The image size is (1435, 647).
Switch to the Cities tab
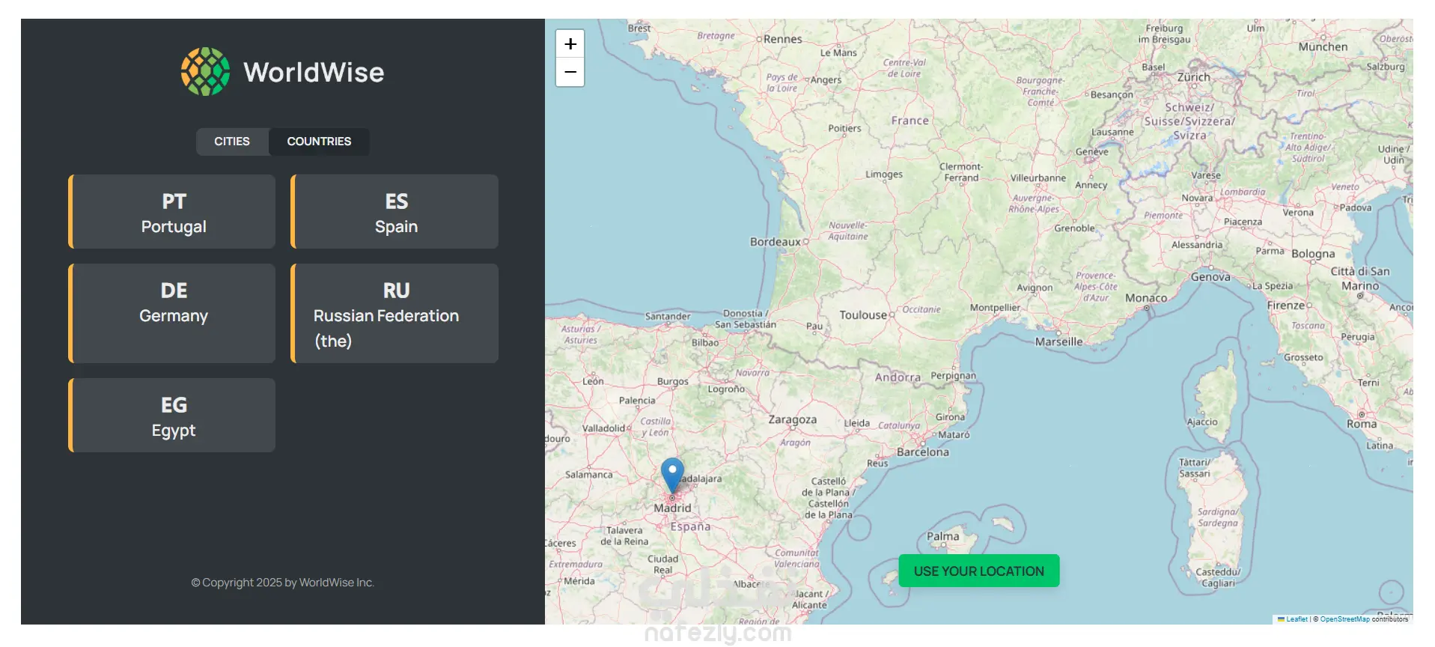coord(232,142)
